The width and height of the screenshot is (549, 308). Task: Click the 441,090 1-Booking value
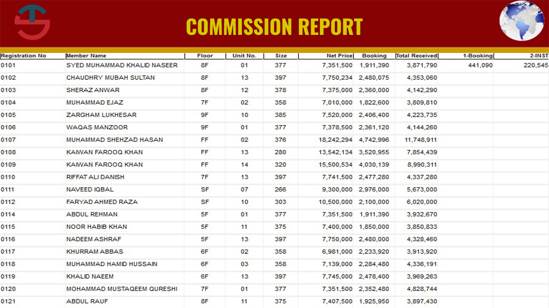click(x=480, y=65)
